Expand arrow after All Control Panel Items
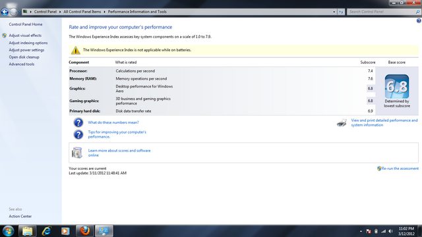Image resolution: width=422 pixels, height=237 pixels. (x=104, y=12)
